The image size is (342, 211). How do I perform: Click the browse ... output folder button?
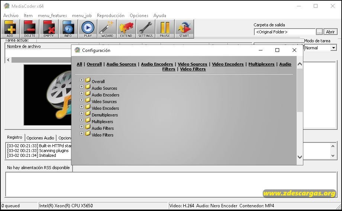pos(319,32)
